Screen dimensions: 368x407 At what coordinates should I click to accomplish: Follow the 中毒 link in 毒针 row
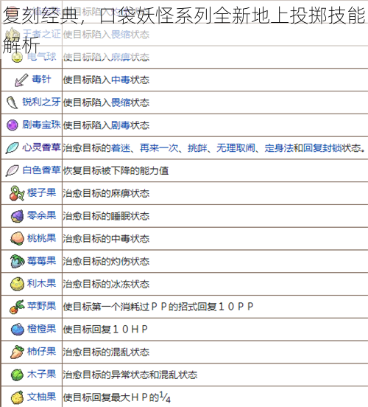(x=121, y=80)
